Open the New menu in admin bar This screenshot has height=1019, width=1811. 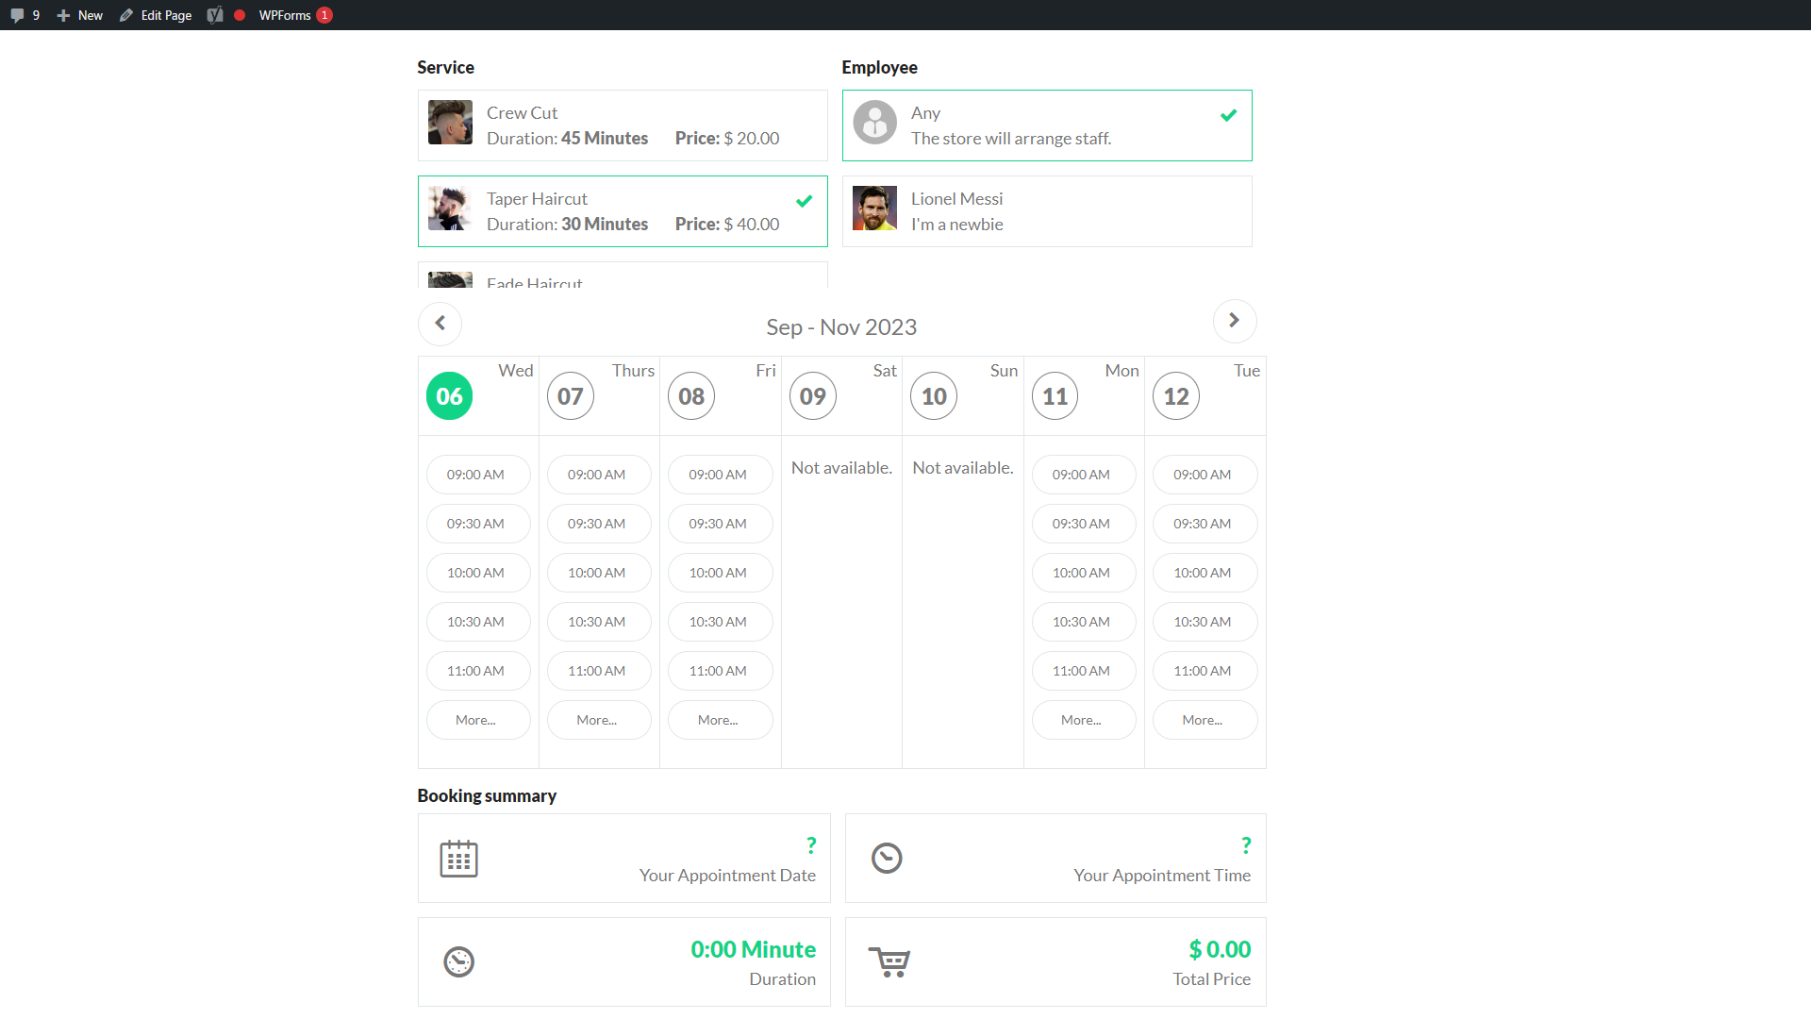click(x=80, y=15)
